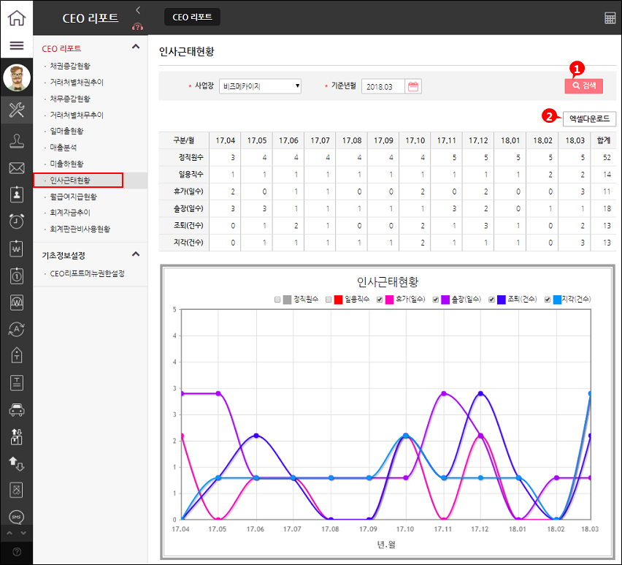Uncheck the 휴가(일수) series checkbox

click(x=380, y=300)
